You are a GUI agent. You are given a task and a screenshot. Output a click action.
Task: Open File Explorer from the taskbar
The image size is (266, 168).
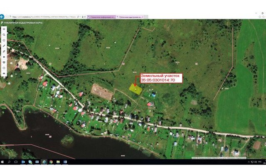pyautogui.click(x=58, y=162)
